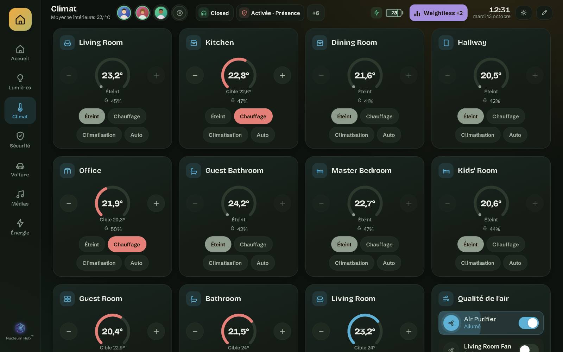Viewport: 563px width, 352px height.
Task: Increase Guest Room target temperature
Action: point(156,332)
